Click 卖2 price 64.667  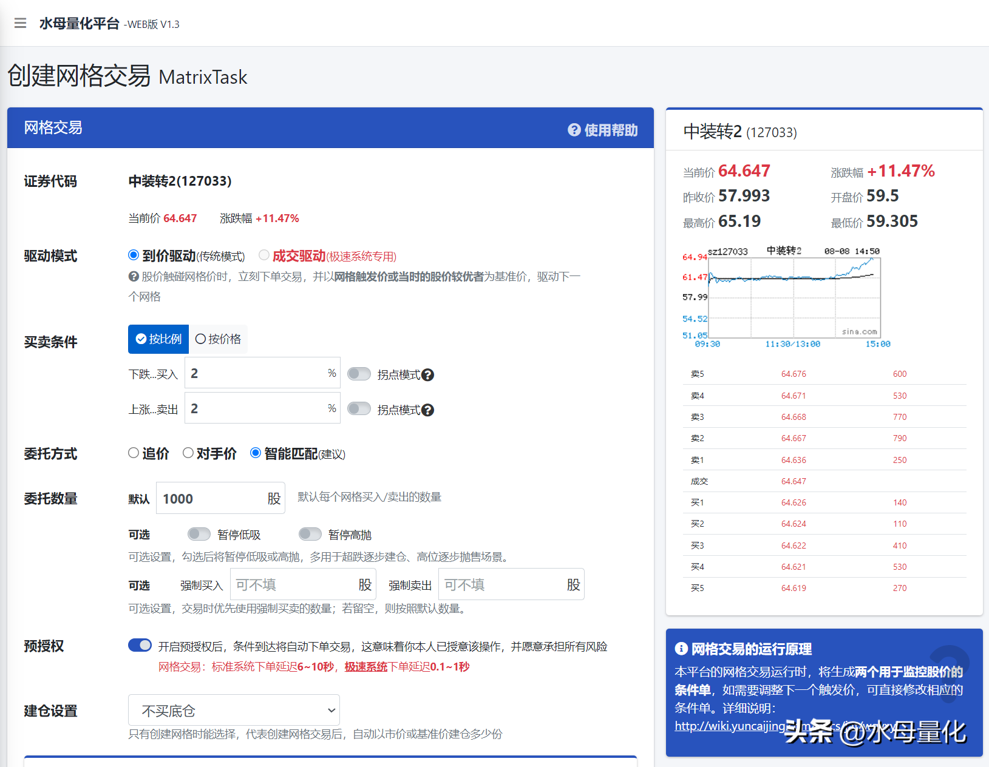[794, 438]
